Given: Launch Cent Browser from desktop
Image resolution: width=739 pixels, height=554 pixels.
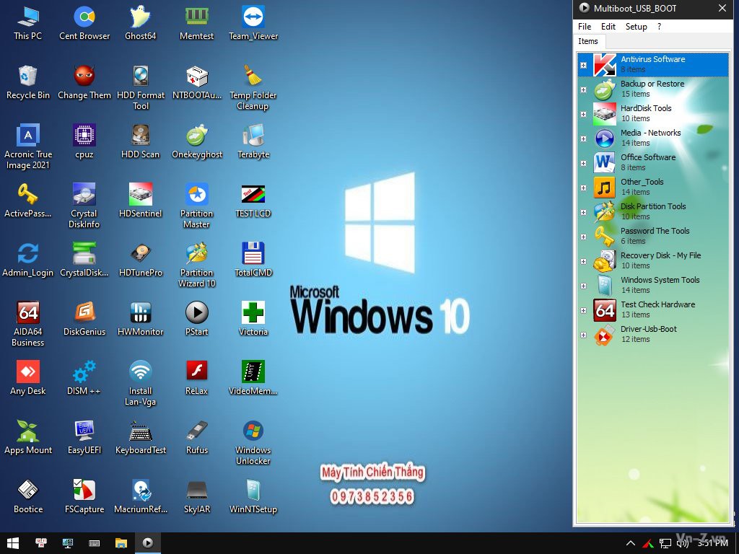Looking at the screenshot, I should coord(84,22).
